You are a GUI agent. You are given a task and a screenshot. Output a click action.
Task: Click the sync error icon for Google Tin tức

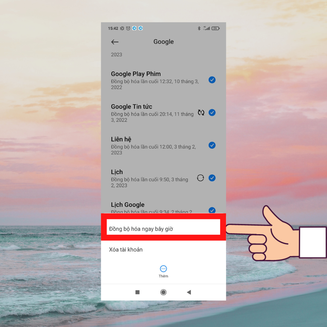click(x=201, y=112)
